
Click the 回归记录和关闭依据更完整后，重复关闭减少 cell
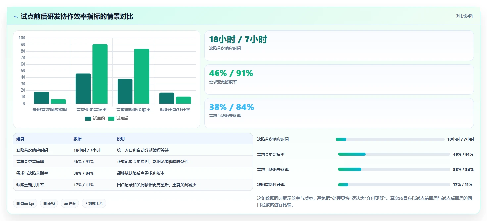(x=157, y=185)
